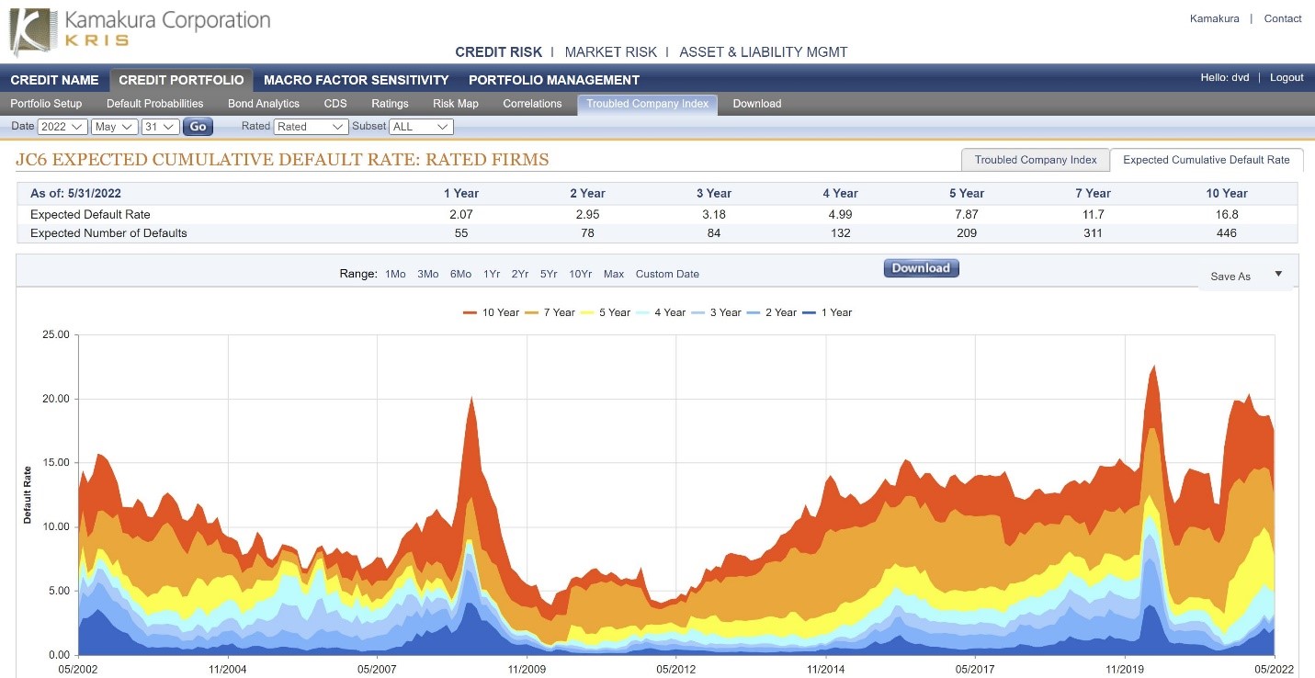
Task: Open the Default Probabilities submenu tab
Action: click(x=154, y=104)
